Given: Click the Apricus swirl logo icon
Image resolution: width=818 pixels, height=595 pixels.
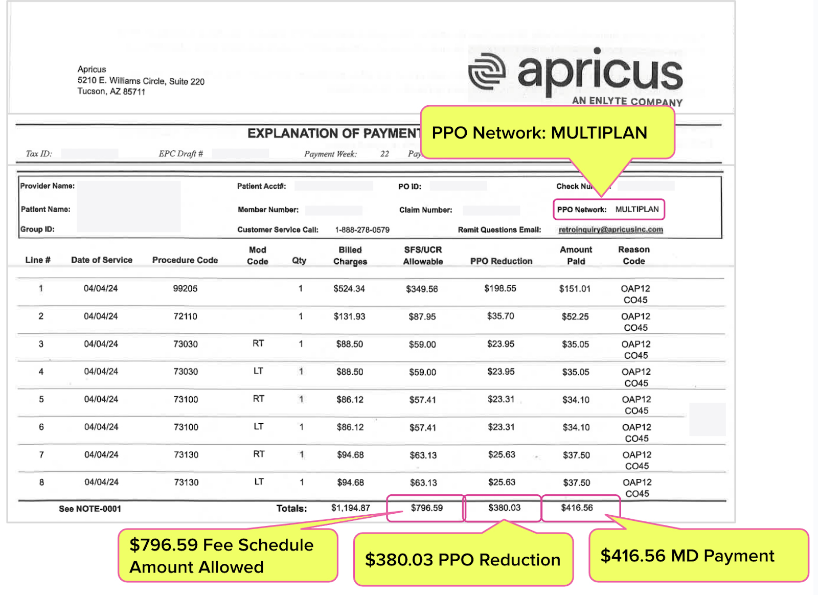Looking at the screenshot, I should tap(487, 72).
